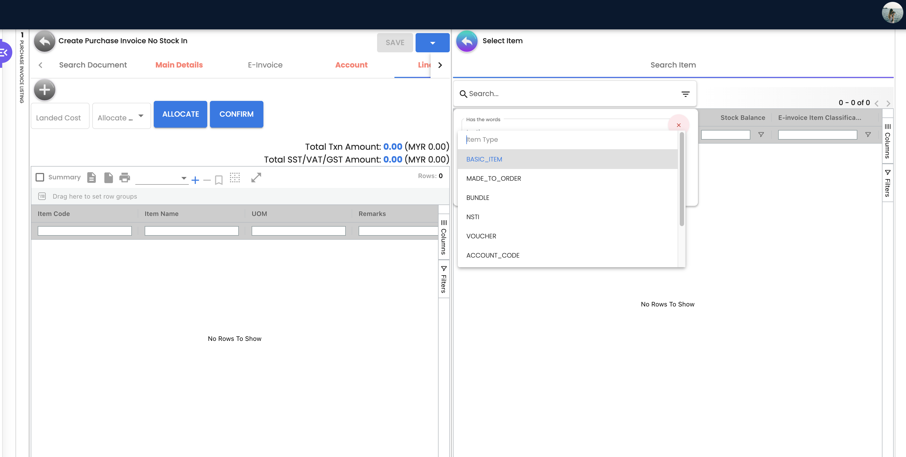The height and width of the screenshot is (457, 906).
Task: Switch to the partially visible Line tab
Action: pos(424,65)
